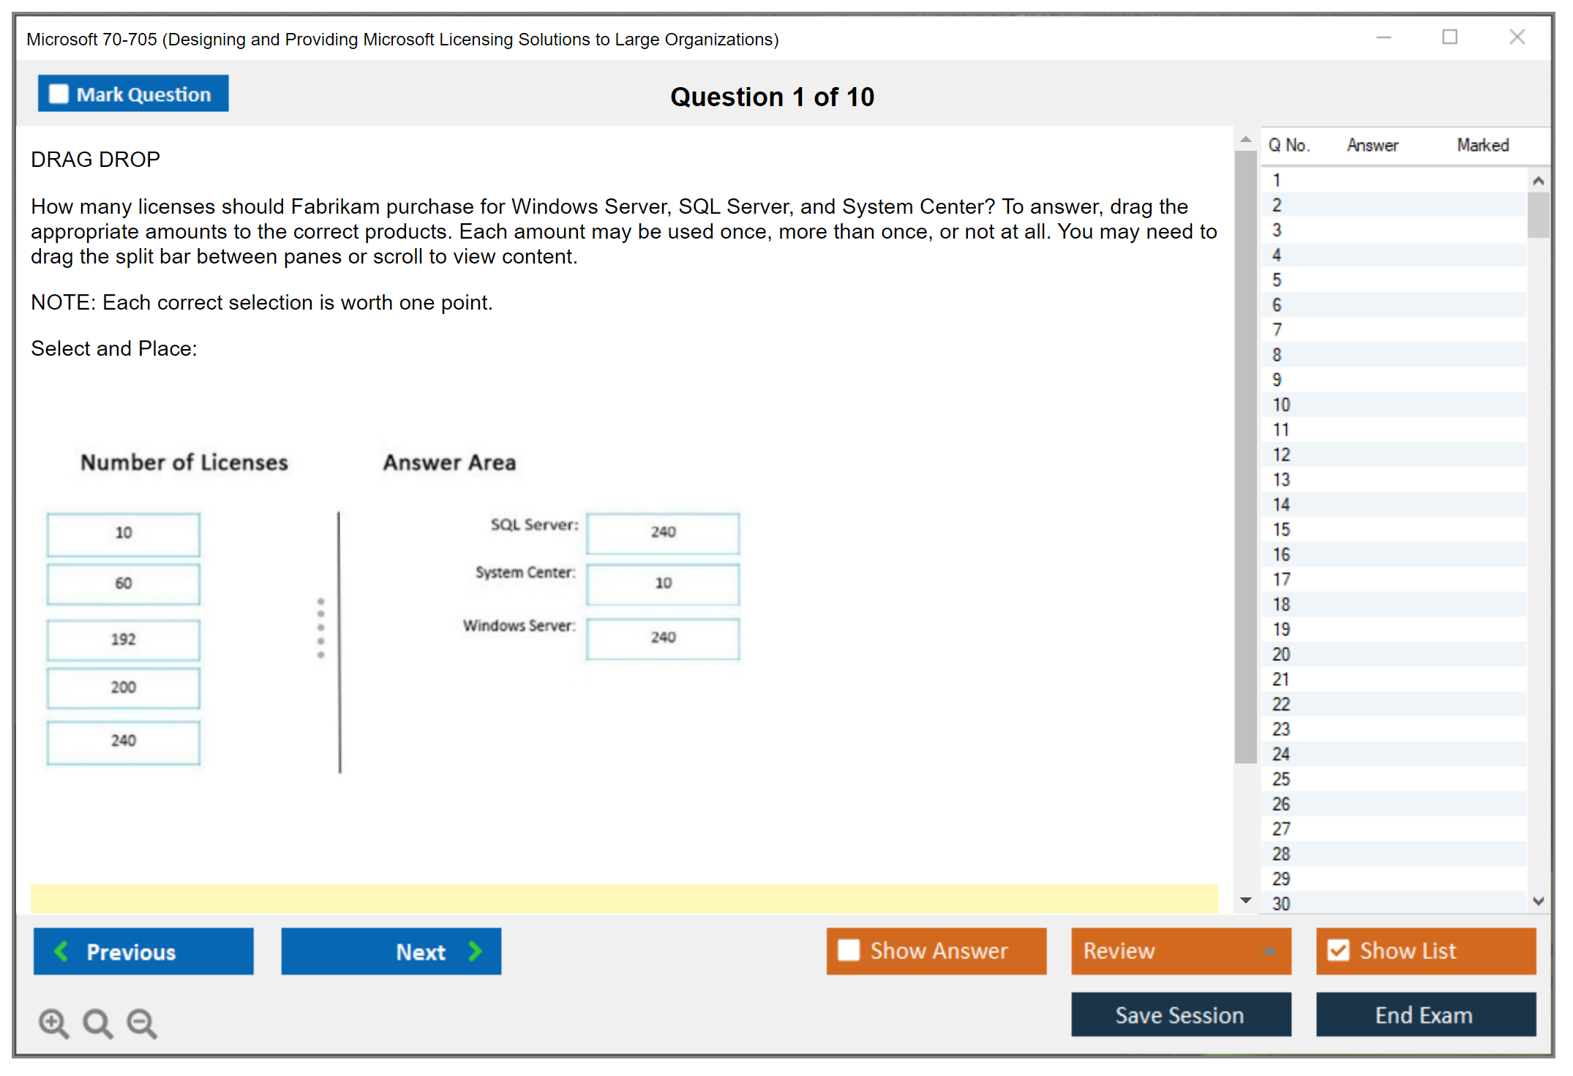Viewport: 1573px width, 1076px height.
Task: Click the split bar drag handle dots
Action: click(x=320, y=628)
